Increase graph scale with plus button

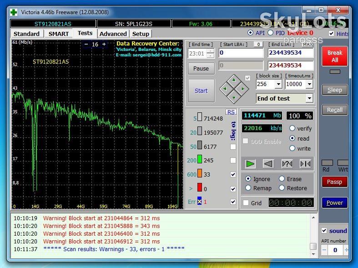pos(104,44)
